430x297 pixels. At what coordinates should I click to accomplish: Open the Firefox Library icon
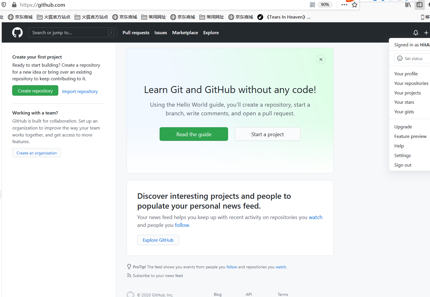[x=408, y=5]
